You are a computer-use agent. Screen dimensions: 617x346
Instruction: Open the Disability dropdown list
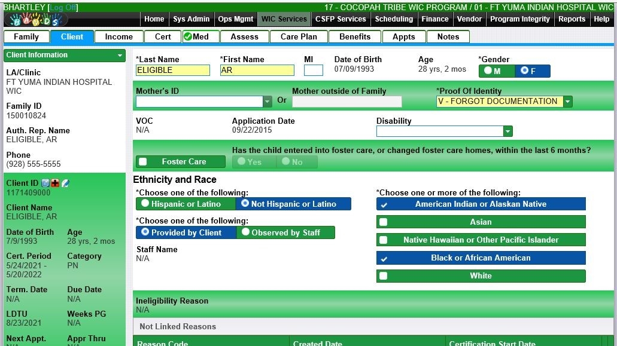click(x=507, y=131)
